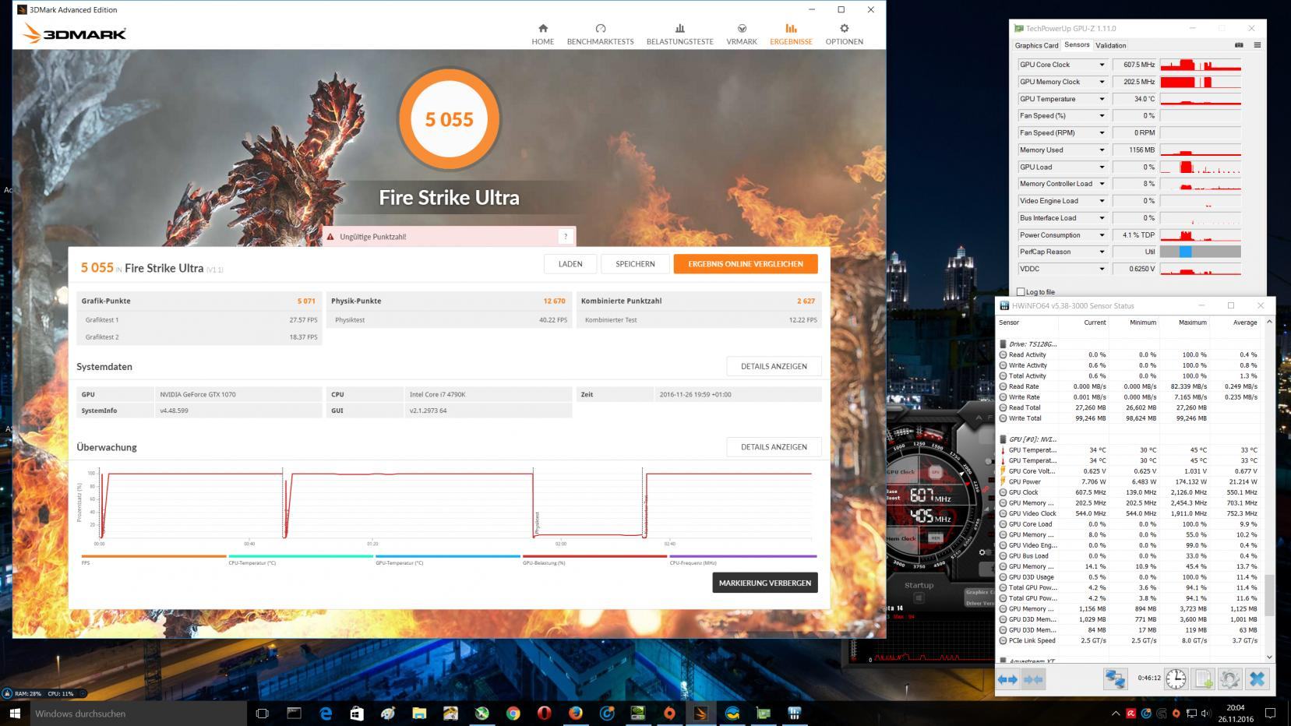This screenshot has height=726, width=1291.
Task: Toggle CPU-Frequenz legend in chart
Action: coord(743,559)
